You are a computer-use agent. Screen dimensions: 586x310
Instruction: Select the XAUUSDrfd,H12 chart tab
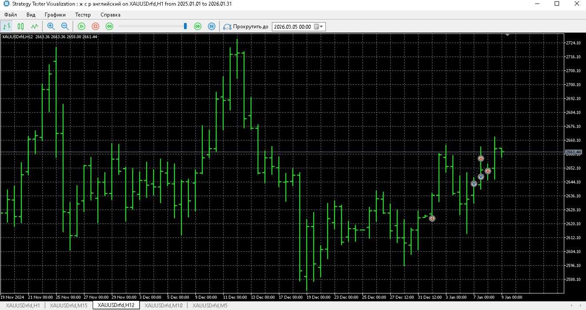(x=117, y=306)
